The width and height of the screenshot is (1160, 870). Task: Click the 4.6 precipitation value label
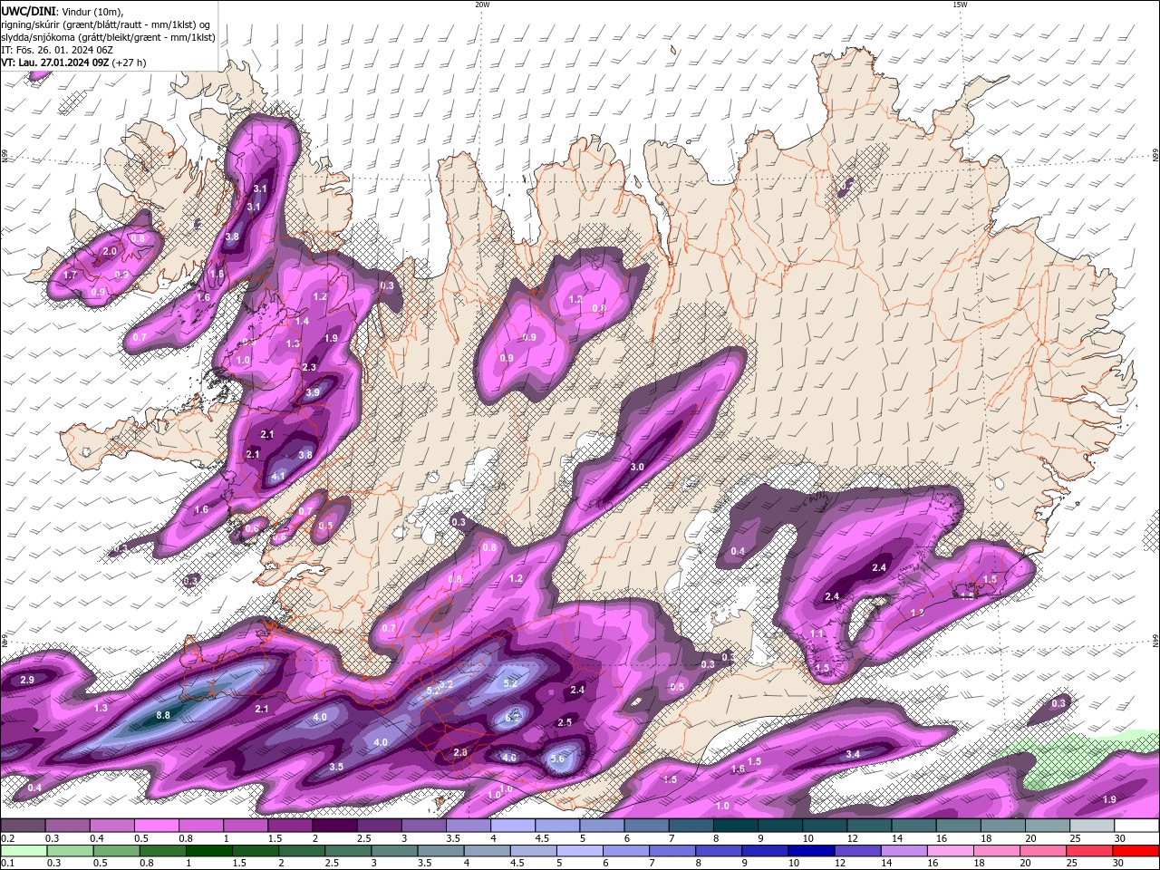tap(509, 759)
